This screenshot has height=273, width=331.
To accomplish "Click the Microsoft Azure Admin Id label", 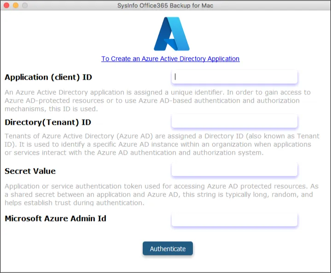I will [55, 219].
